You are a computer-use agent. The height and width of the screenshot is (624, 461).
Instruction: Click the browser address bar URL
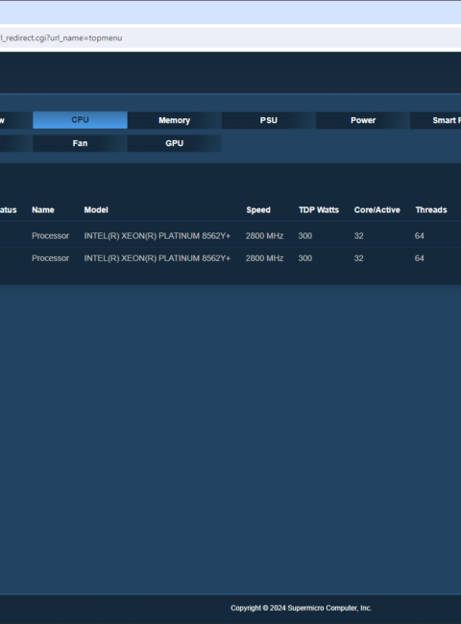[x=61, y=38]
